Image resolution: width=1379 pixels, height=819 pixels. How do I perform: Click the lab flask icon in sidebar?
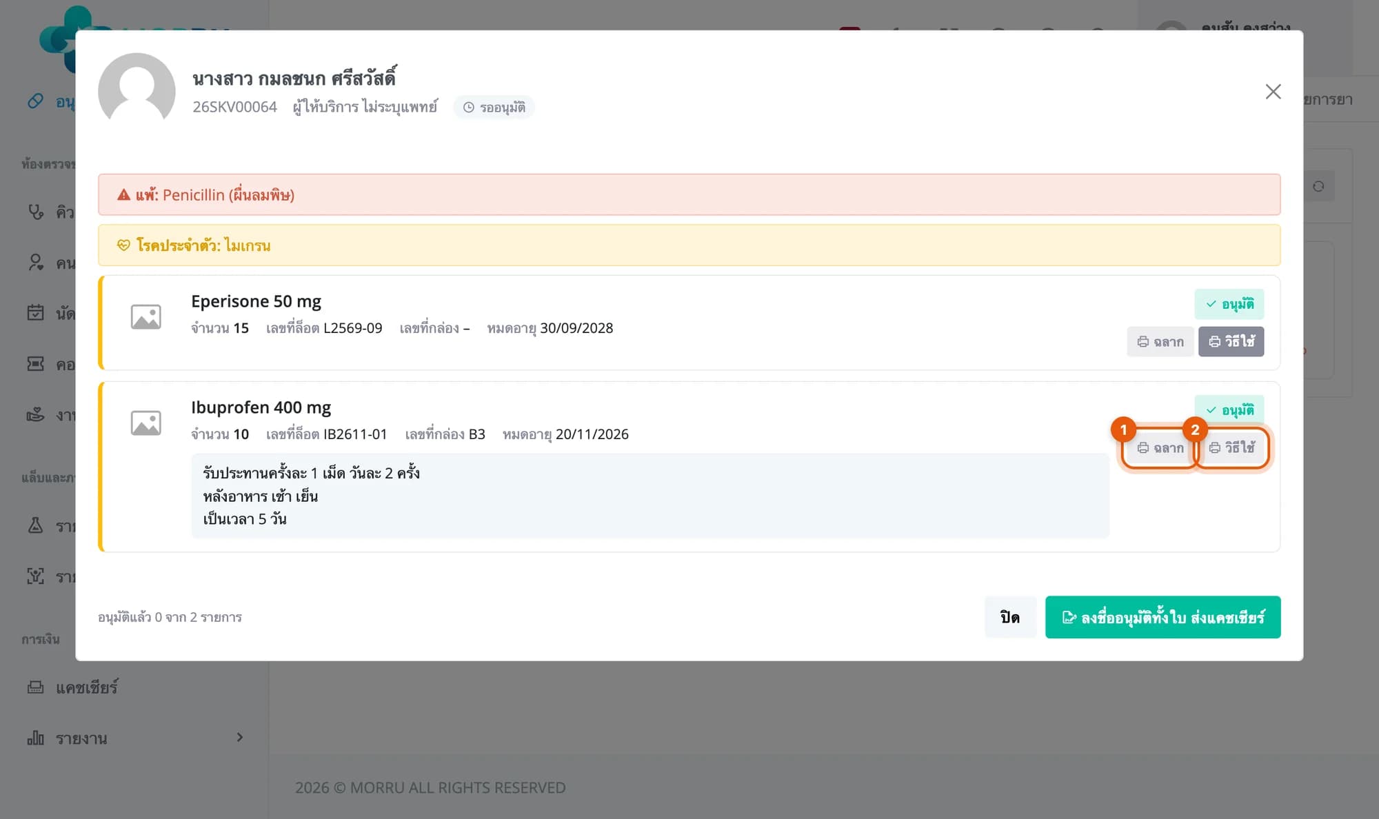click(x=35, y=526)
